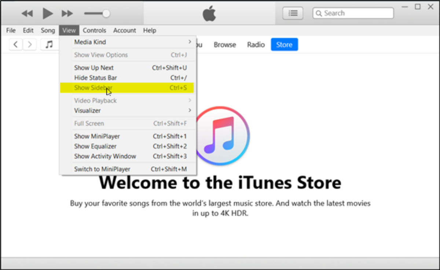Screen dimensions: 440x270
Task: Skip ahead with the fast-forward button
Action: (x=67, y=14)
